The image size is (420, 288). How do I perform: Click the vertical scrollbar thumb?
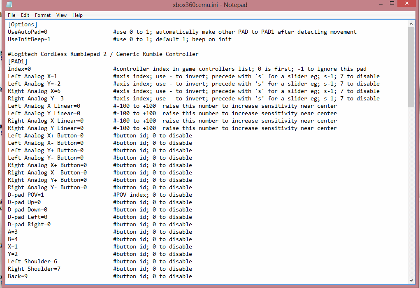click(x=411, y=67)
